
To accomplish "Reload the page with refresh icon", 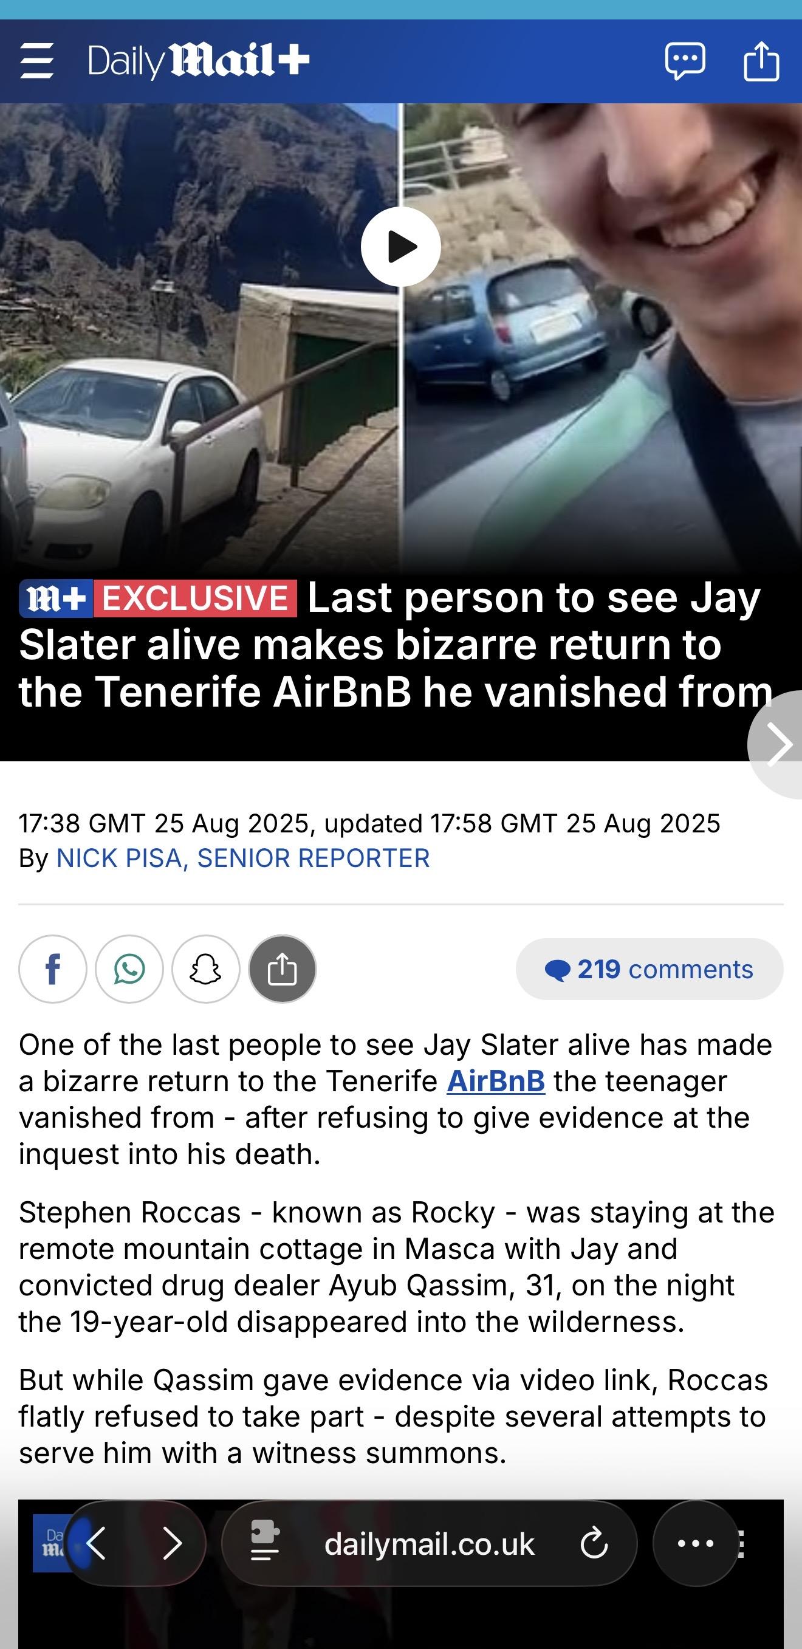I will [x=594, y=1543].
